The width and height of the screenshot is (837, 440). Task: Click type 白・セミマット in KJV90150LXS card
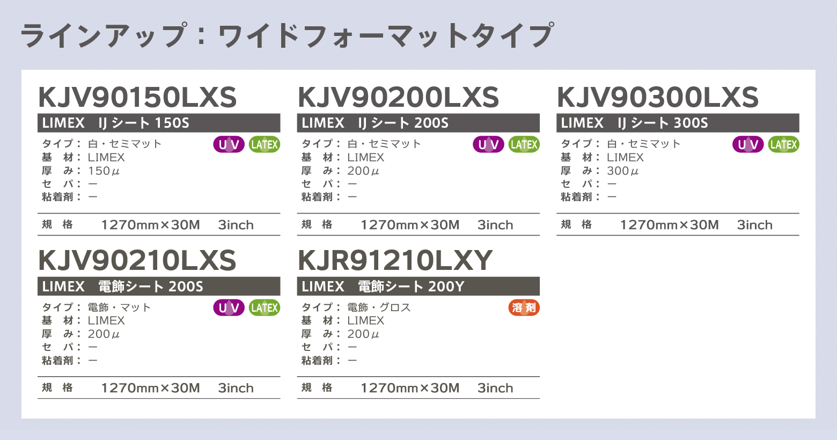tap(124, 144)
